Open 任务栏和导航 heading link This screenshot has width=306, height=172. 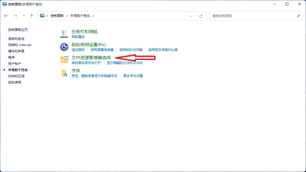pos(85,32)
